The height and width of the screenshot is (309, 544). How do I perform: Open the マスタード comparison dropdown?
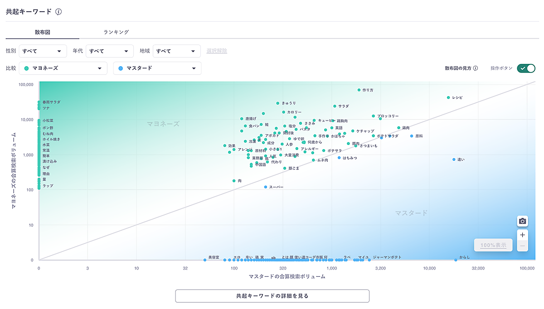(x=157, y=68)
